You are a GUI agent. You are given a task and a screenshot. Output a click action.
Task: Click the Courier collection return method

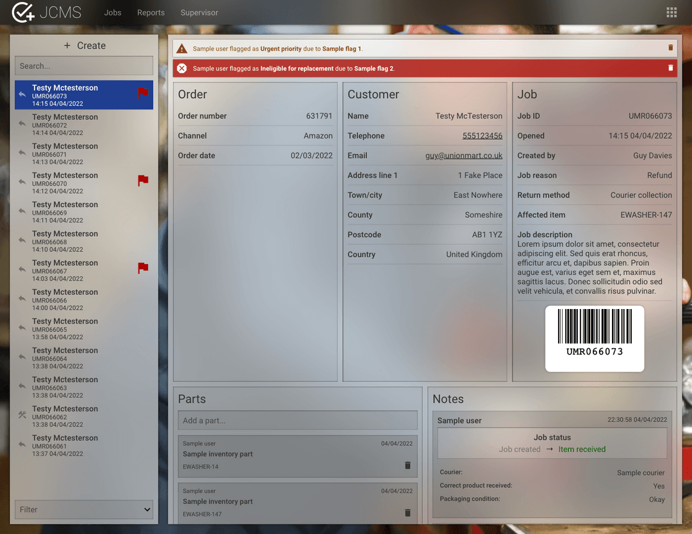[x=641, y=195]
